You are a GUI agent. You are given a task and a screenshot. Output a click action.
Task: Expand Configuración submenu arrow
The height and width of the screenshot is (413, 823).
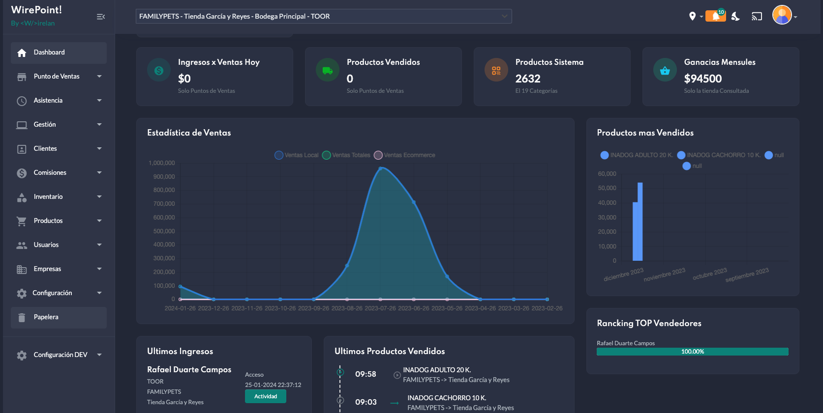99,293
